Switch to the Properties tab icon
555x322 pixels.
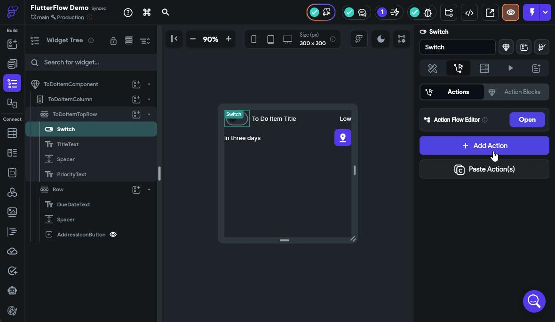[433, 68]
